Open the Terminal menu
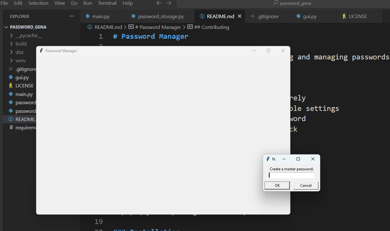390x231 pixels. pos(107,3)
